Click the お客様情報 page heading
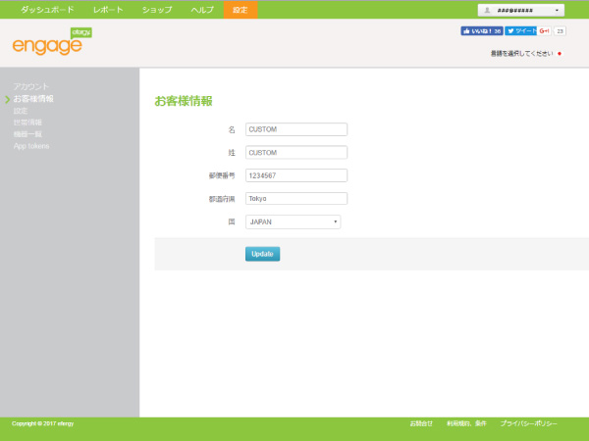The image size is (589, 441). [184, 101]
